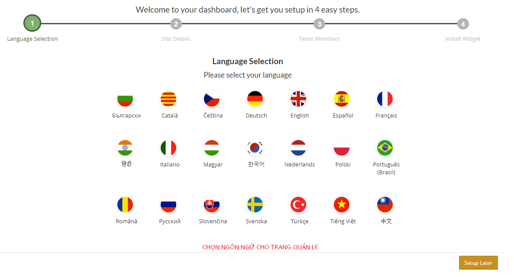This screenshot has height=277, width=514.
Task: Pick the French Français flag
Action: tap(385, 99)
